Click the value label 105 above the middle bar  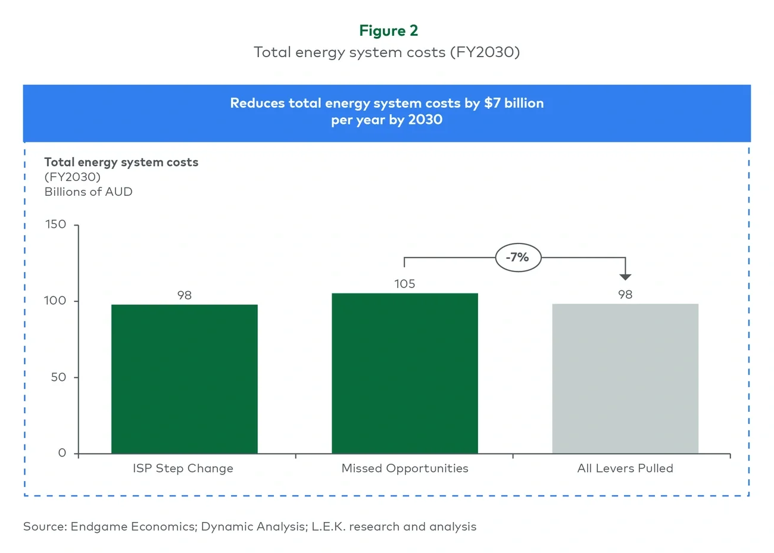pyautogui.click(x=404, y=284)
